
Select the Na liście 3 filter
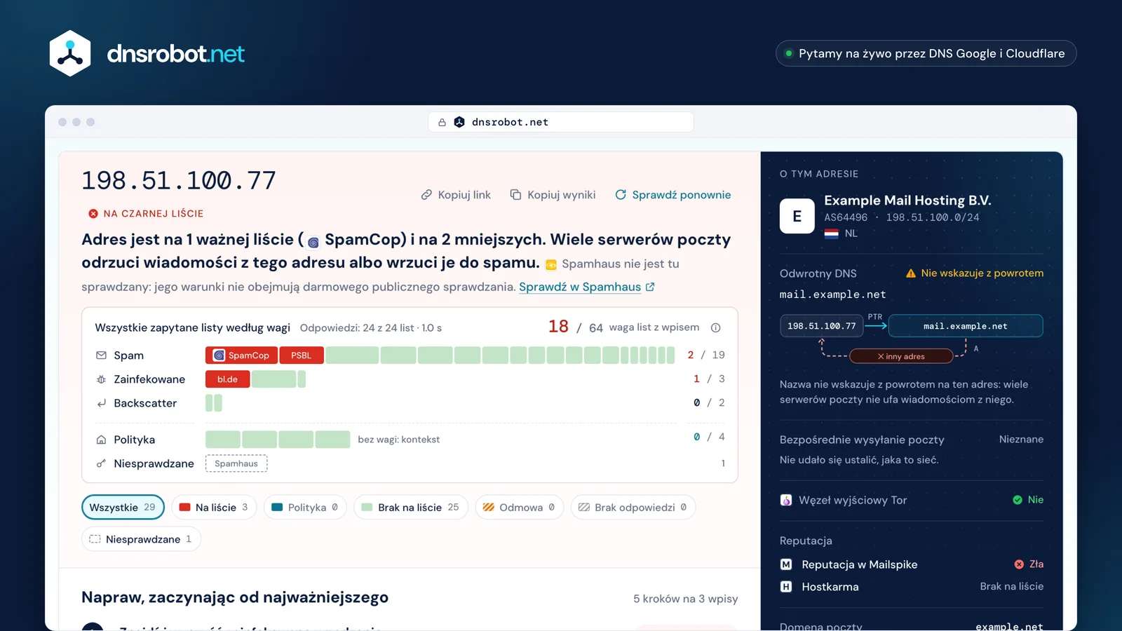point(214,507)
